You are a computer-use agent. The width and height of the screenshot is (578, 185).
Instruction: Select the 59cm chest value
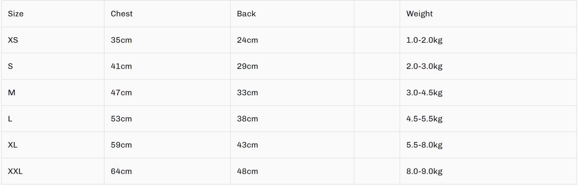(x=121, y=145)
